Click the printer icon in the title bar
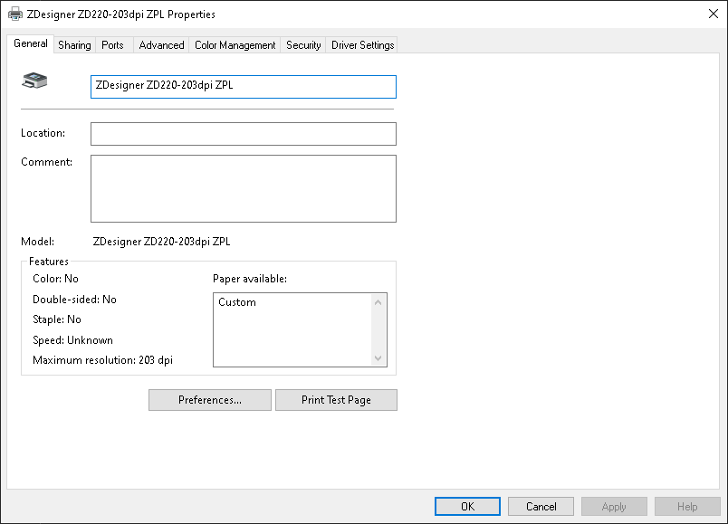The height and width of the screenshot is (524, 728). click(x=13, y=14)
